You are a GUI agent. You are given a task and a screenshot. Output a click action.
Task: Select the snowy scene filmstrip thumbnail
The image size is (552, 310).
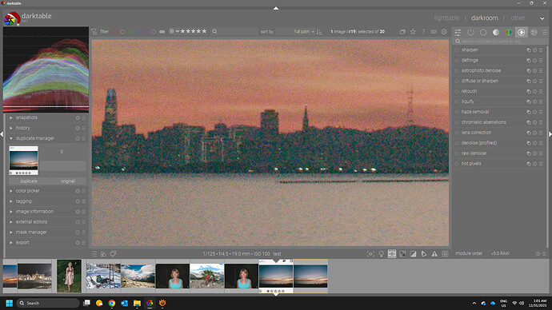point(103,276)
